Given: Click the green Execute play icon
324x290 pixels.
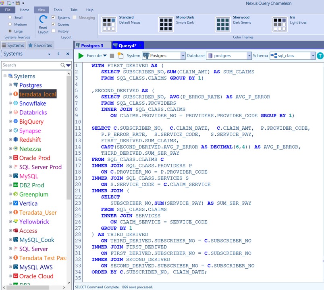Looking at the screenshot, I should click(81, 56).
